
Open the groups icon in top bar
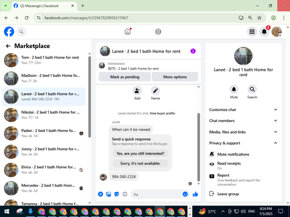pos(158,31)
